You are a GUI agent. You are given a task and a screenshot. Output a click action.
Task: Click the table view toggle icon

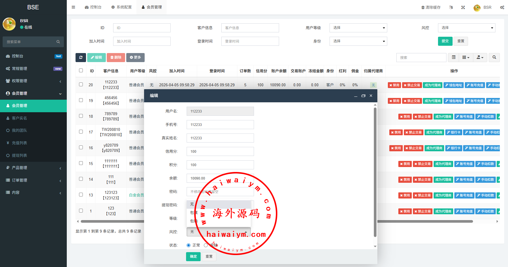[453, 57]
